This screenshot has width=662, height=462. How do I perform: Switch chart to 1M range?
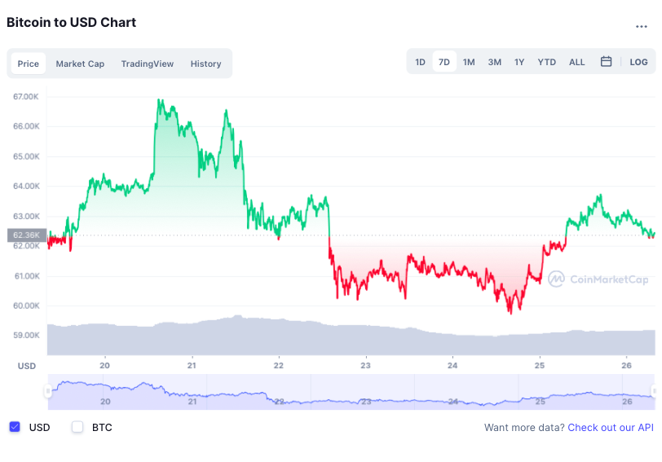469,62
